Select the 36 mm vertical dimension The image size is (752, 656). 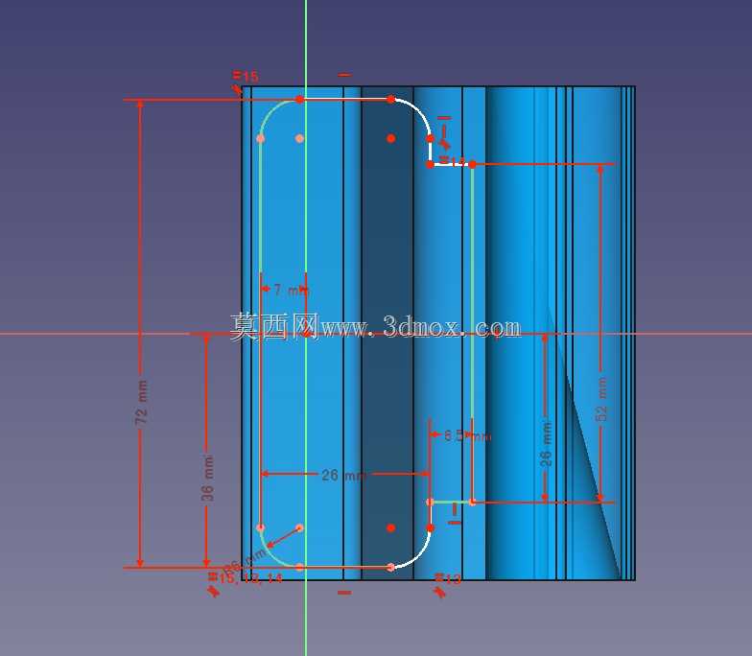pos(207,478)
